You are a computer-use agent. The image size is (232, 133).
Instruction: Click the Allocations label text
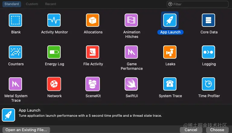[x=93, y=32]
